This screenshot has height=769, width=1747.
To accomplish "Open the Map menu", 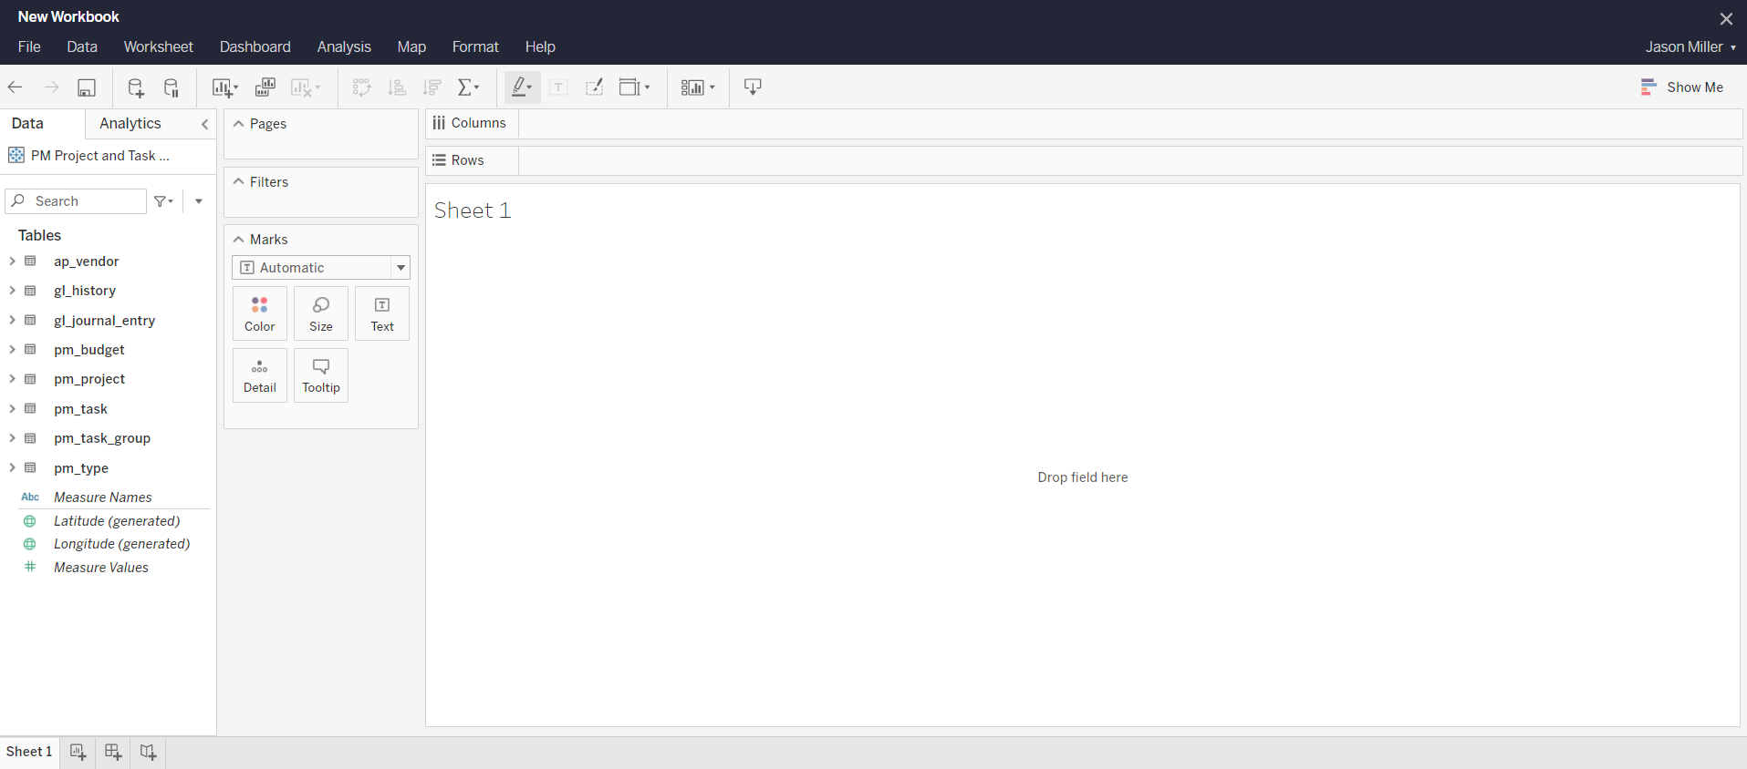I will (411, 46).
